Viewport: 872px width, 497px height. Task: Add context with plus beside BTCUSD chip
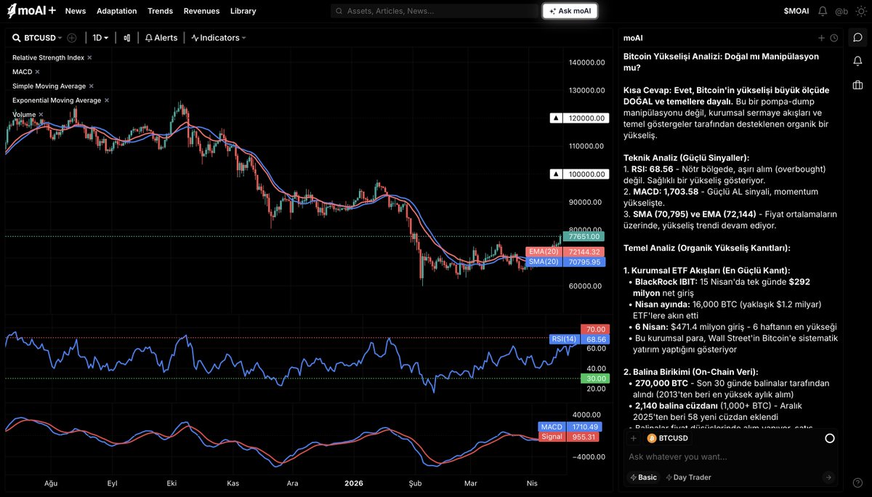pyautogui.click(x=633, y=438)
